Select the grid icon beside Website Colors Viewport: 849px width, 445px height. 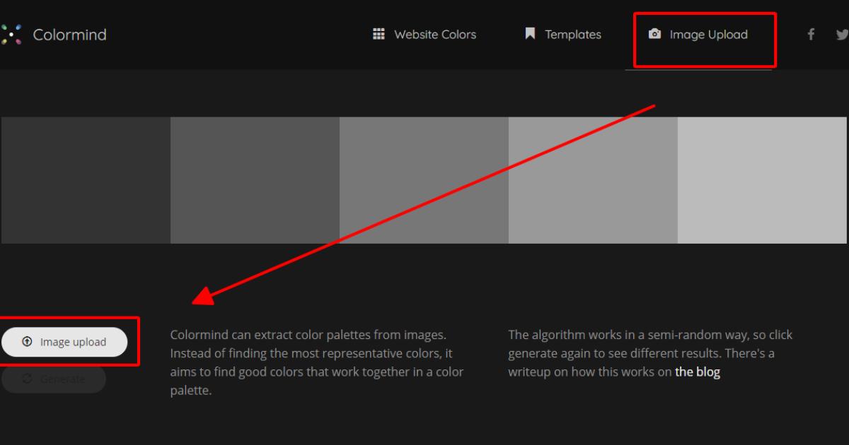tap(378, 34)
